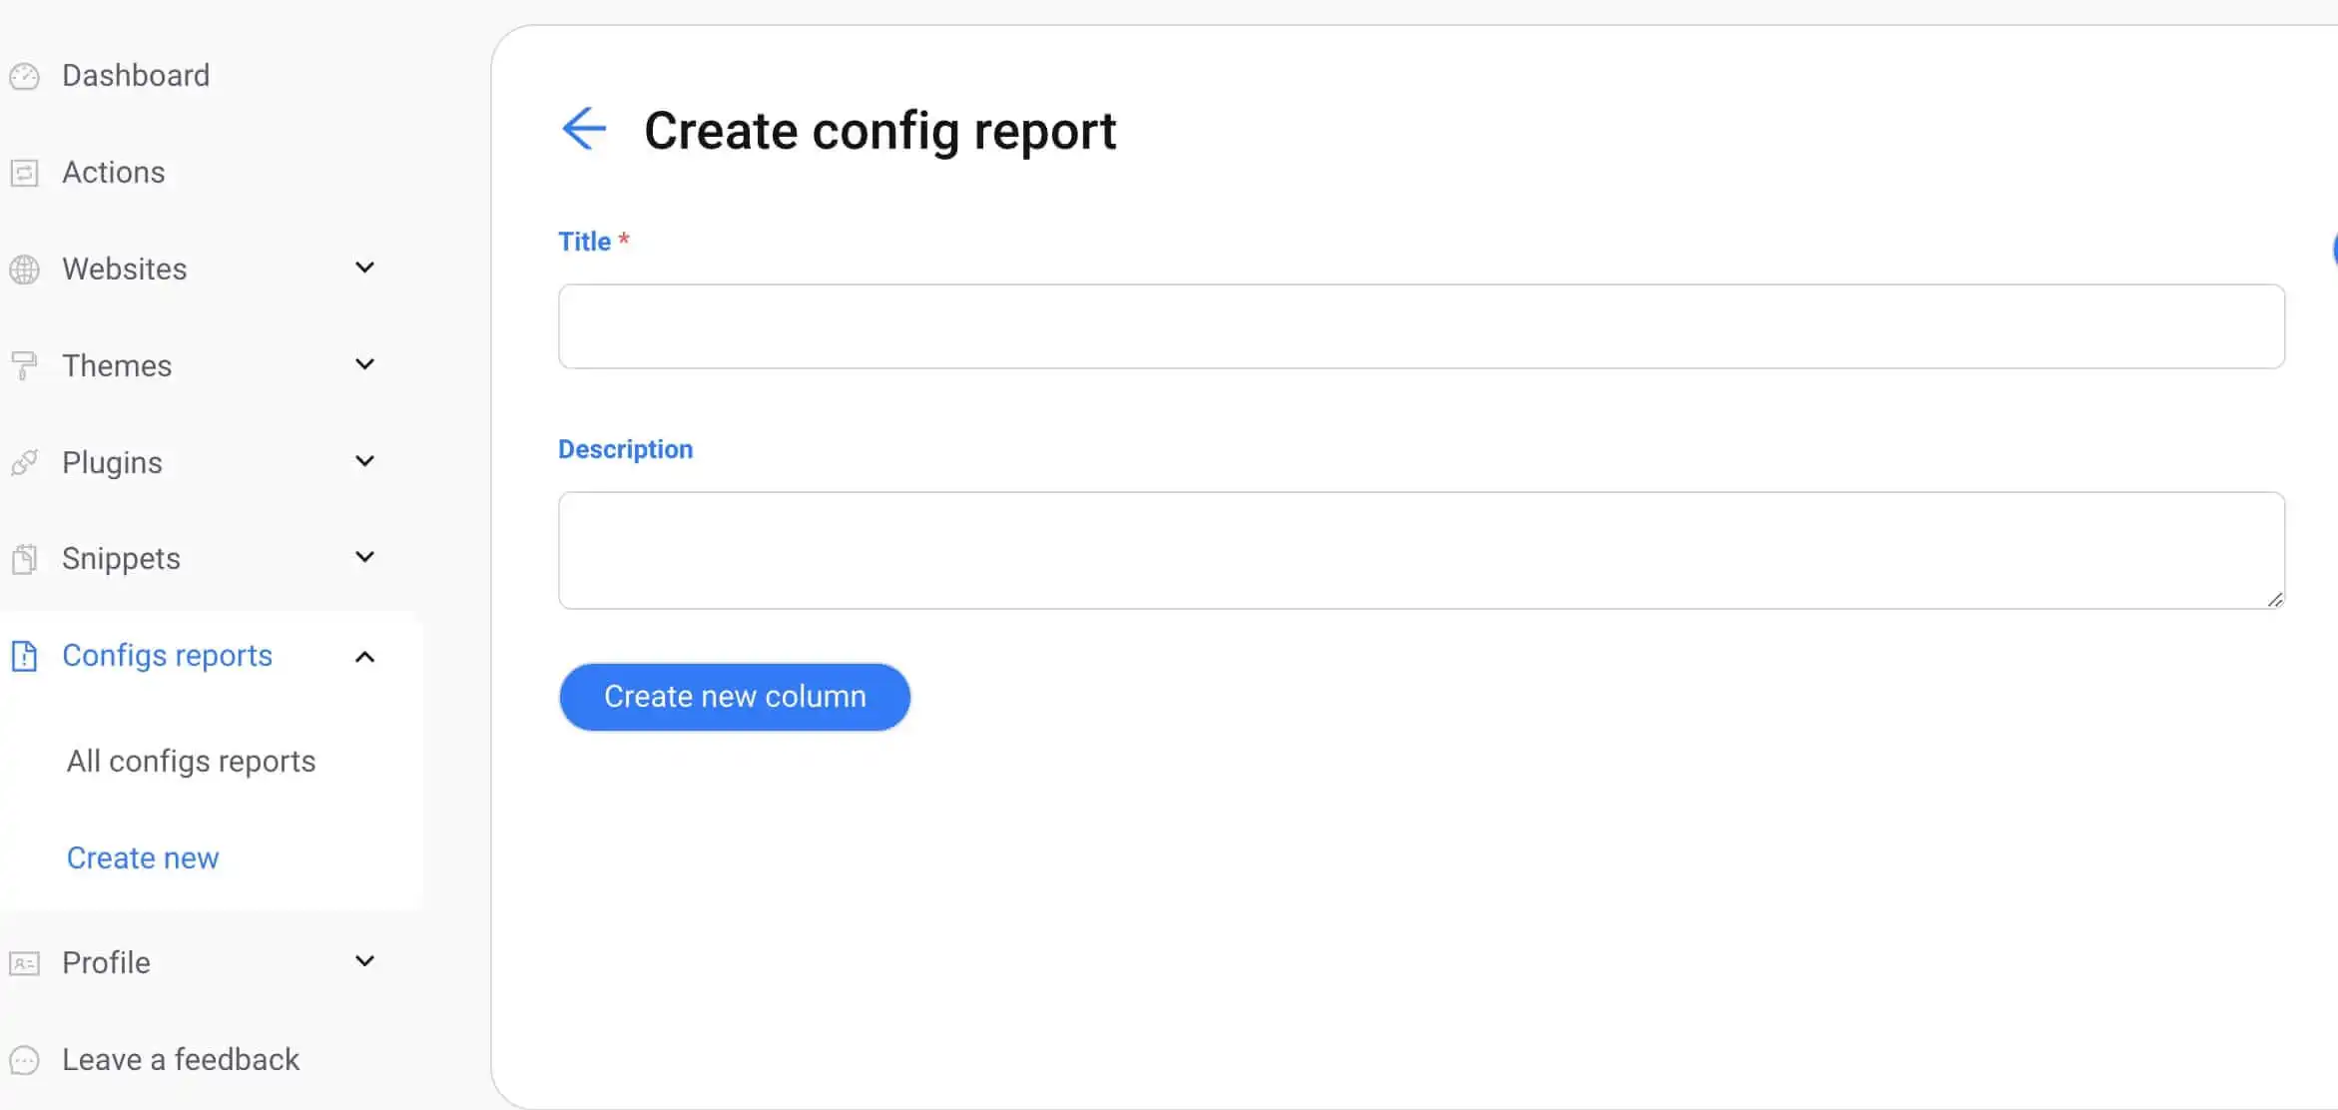Open the Dashboard menu entry
This screenshot has width=2338, height=1110.
pyautogui.click(x=136, y=75)
